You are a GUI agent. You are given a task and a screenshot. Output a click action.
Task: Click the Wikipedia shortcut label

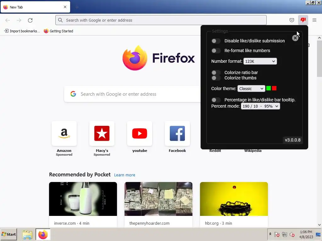[x=253, y=151]
